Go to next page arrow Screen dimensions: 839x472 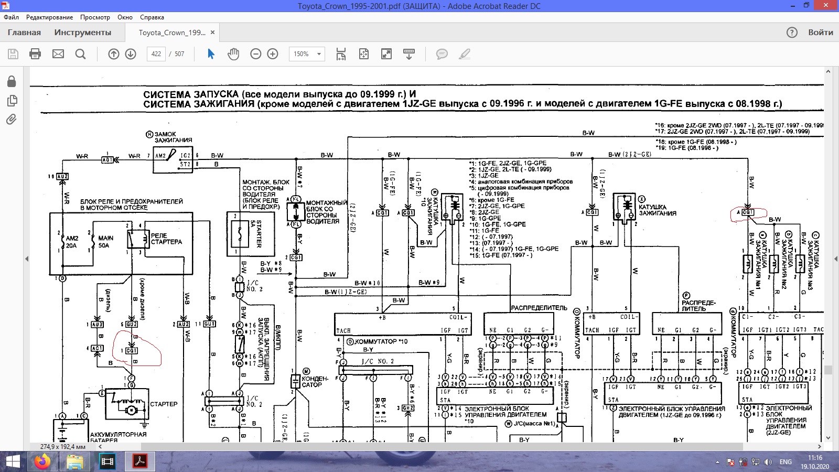(x=131, y=53)
